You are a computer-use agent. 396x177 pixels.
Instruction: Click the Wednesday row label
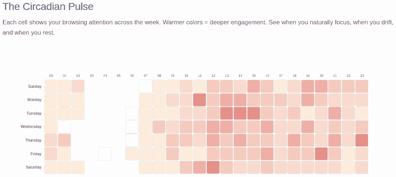(31, 127)
